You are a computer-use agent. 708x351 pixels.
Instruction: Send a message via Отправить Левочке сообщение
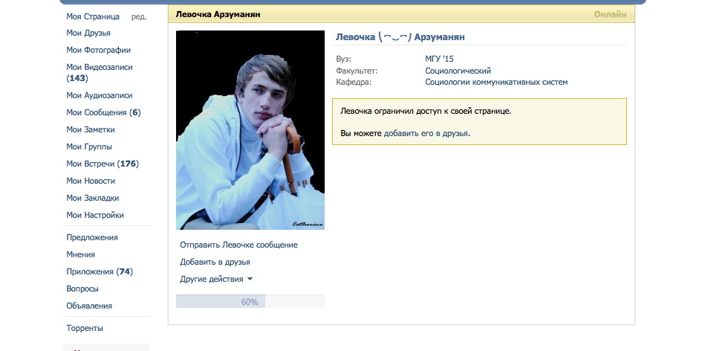[x=239, y=245]
